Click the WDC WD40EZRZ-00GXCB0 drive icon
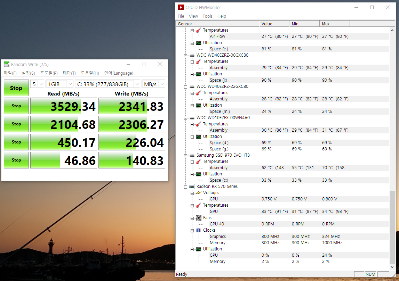The height and width of the screenshot is (281, 399). (192, 55)
